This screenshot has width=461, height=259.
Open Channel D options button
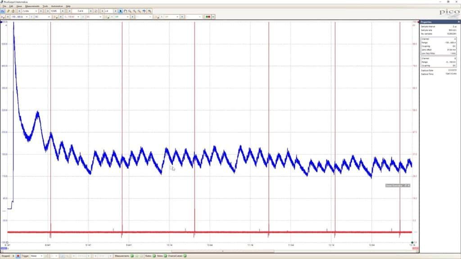tap(157, 17)
